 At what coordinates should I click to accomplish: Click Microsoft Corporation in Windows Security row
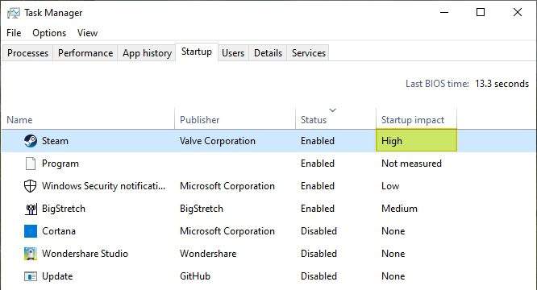tap(227, 186)
